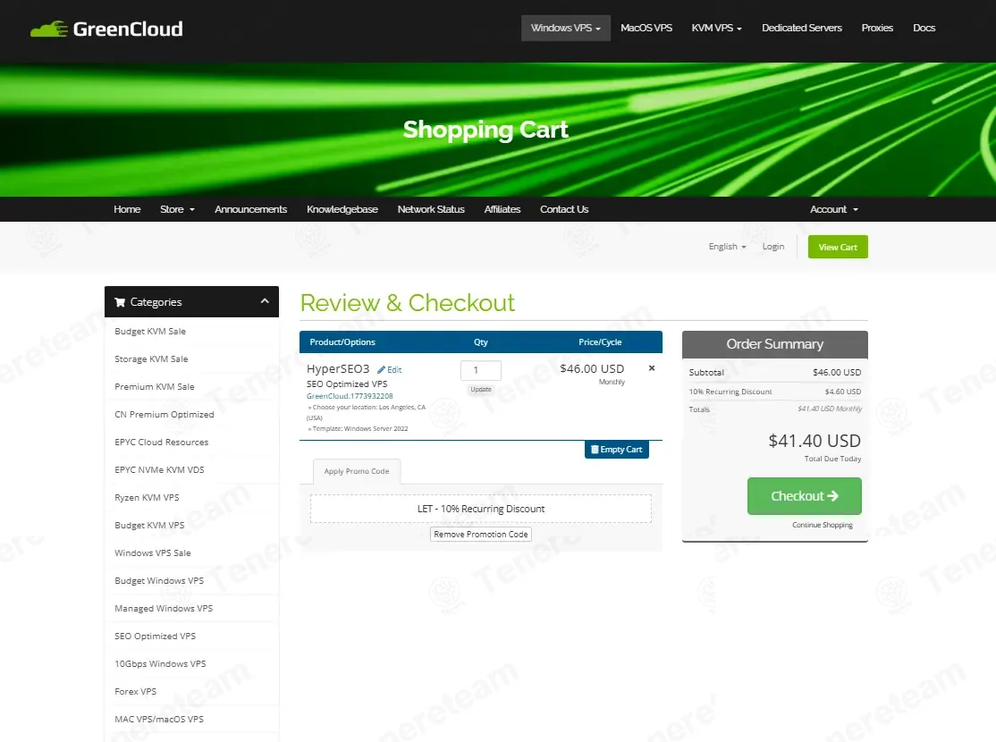Click the Order Summary heading

775,343
